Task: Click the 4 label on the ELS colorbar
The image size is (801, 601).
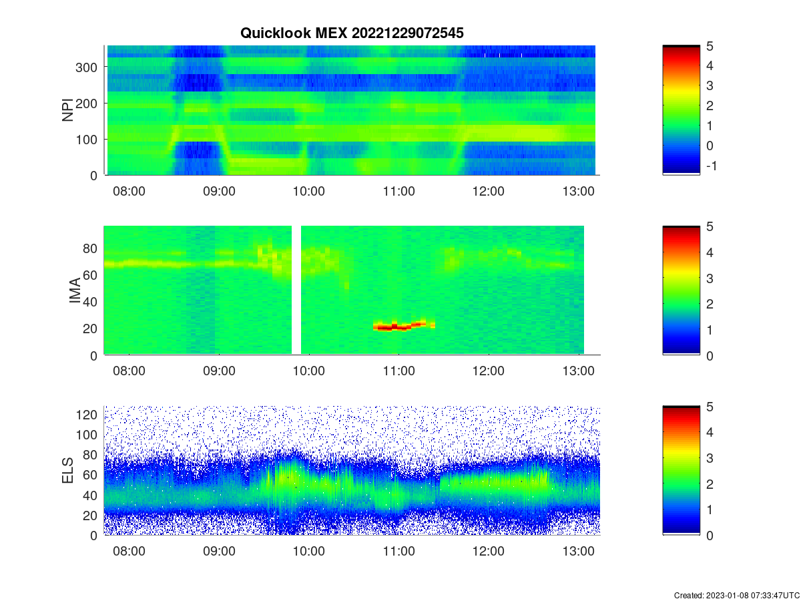Action: (x=710, y=432)
